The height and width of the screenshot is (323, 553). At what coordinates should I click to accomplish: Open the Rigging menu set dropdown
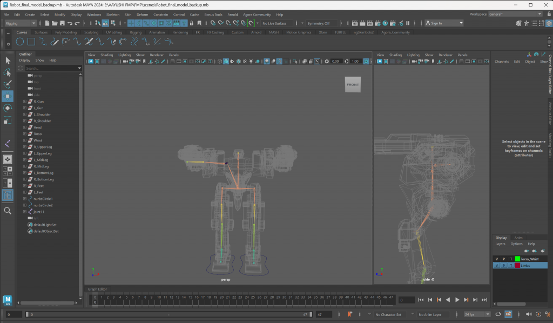pyautogui.click(x=21, y=23)
